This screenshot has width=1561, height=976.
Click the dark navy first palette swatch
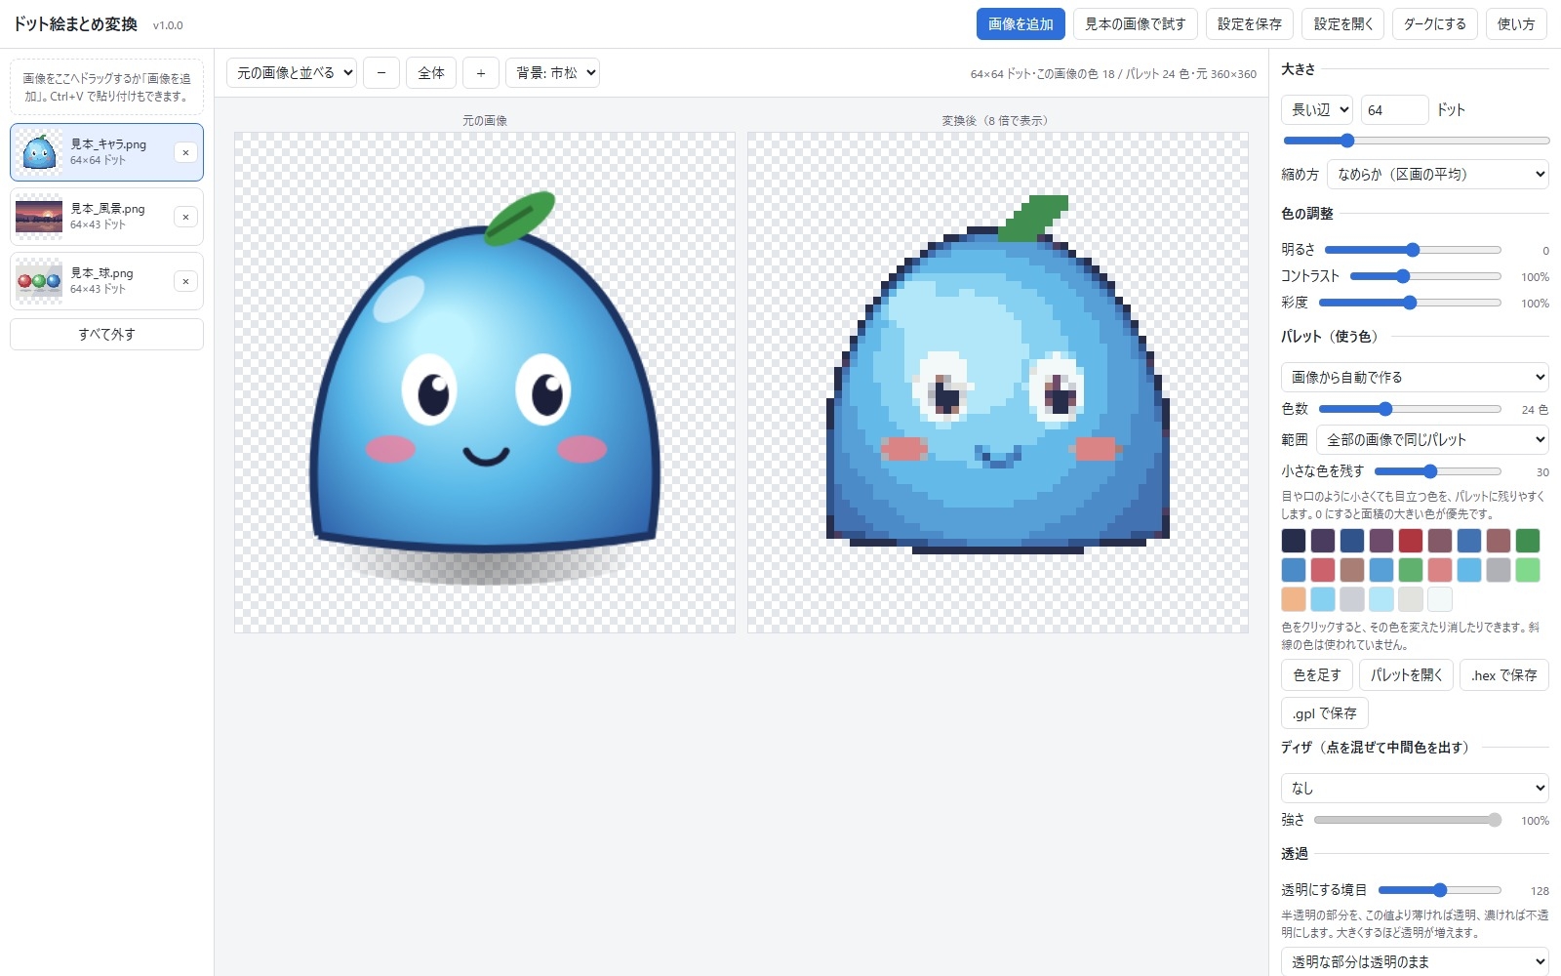(1294, 541)
